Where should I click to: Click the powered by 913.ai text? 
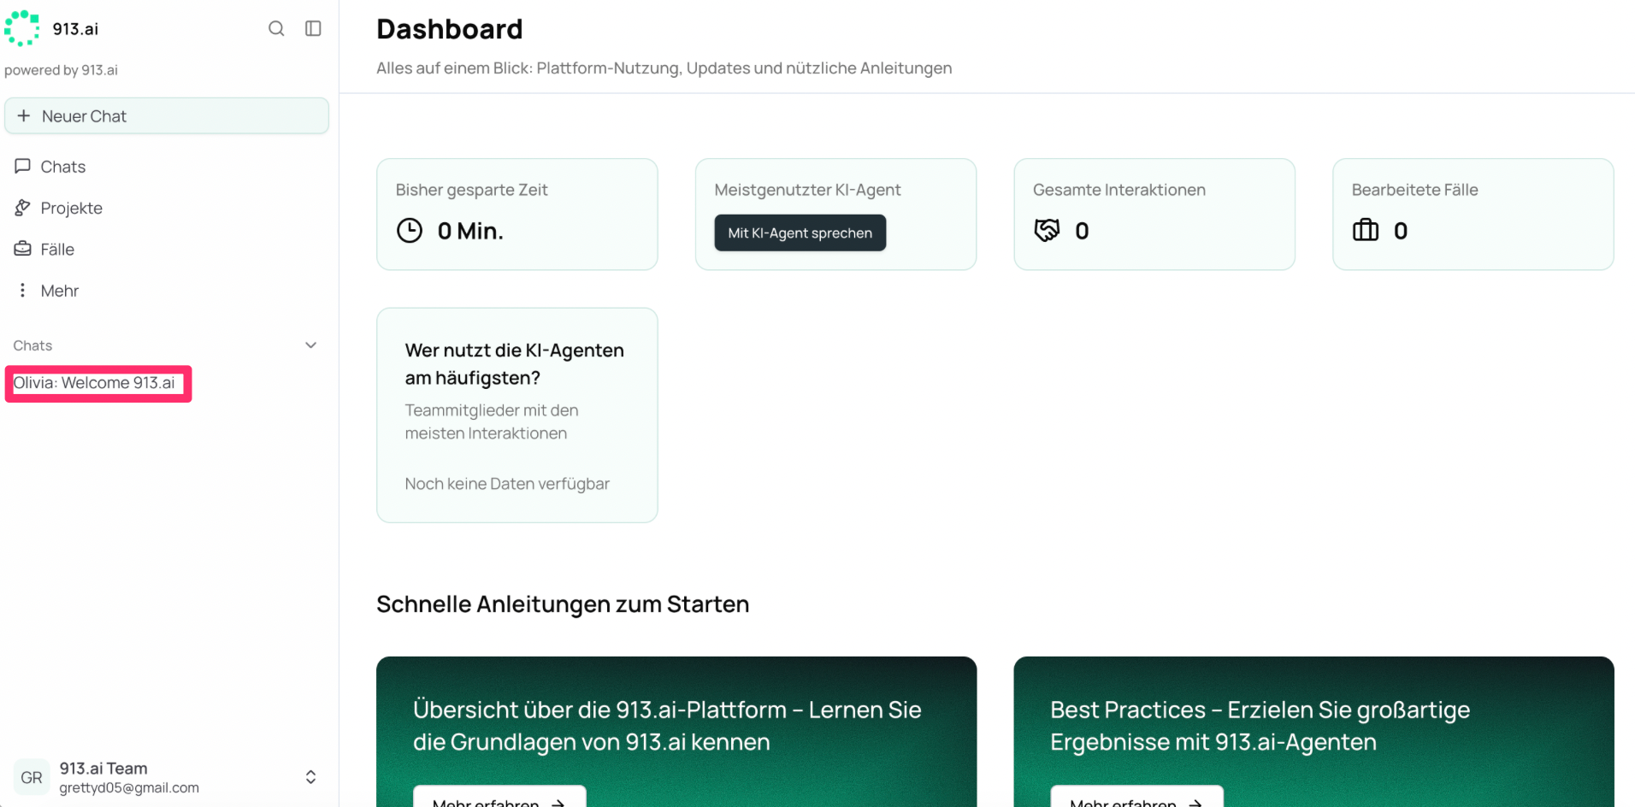[61, 70]
